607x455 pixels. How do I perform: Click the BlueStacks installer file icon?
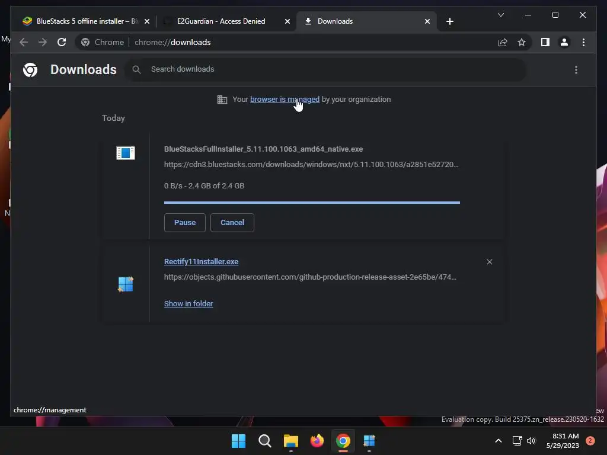126,152
